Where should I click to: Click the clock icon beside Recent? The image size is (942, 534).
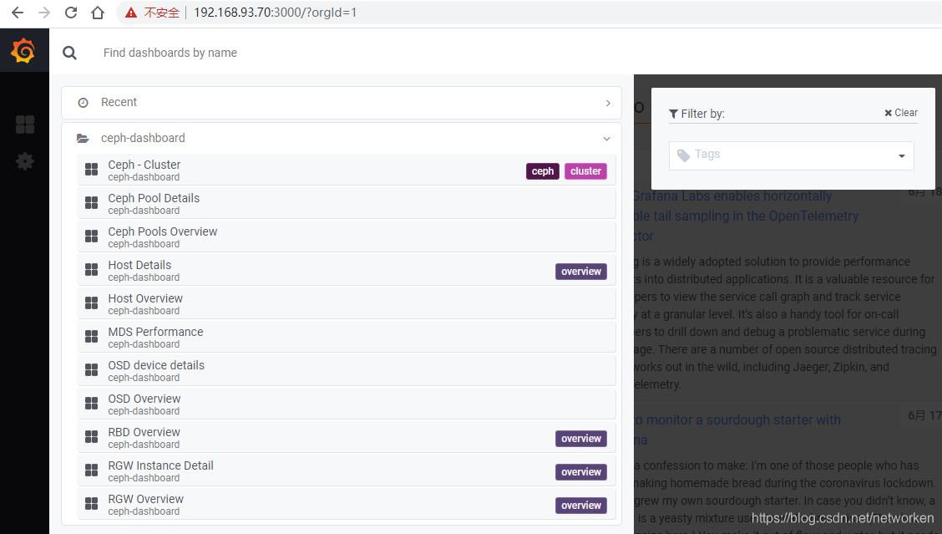[x=83, y=103]
